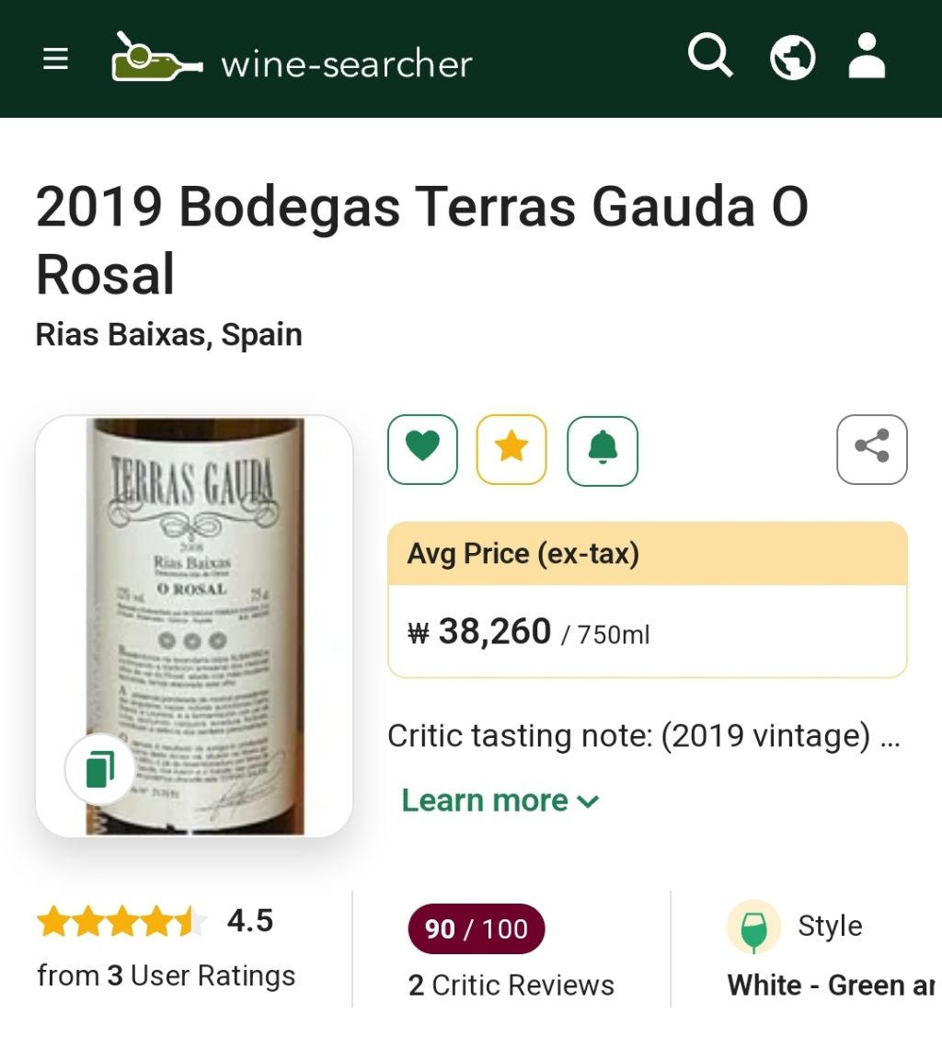Share this wine via share icon
The width and height of the screenshot is (942, 1037).
[x=871, y=449]
